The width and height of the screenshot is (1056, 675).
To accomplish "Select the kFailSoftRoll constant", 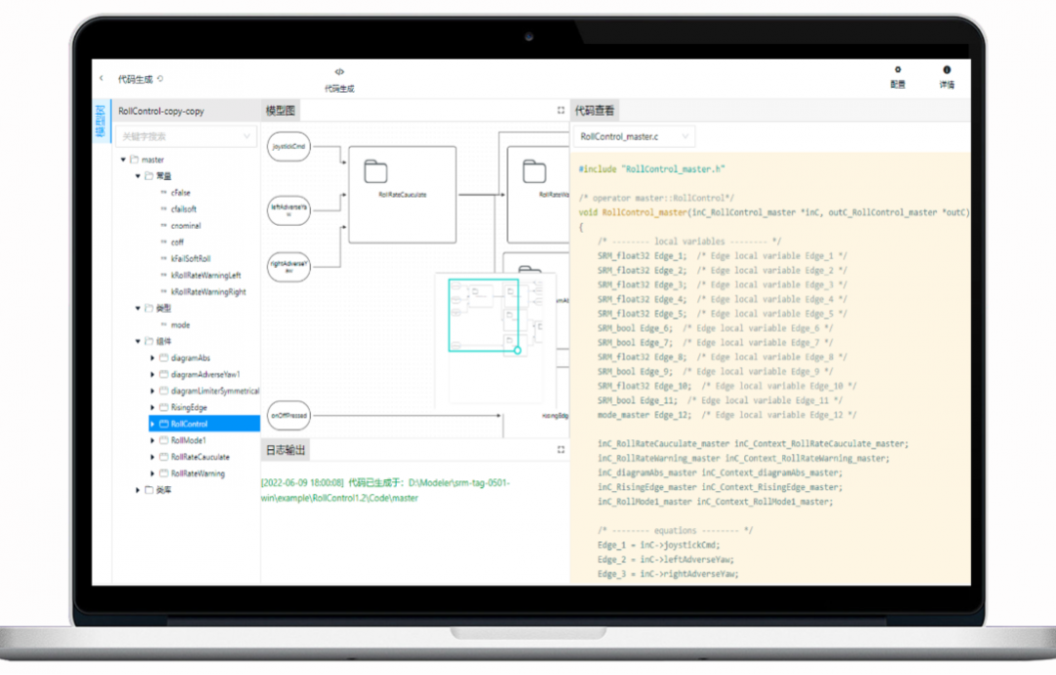I will (190, 258).
